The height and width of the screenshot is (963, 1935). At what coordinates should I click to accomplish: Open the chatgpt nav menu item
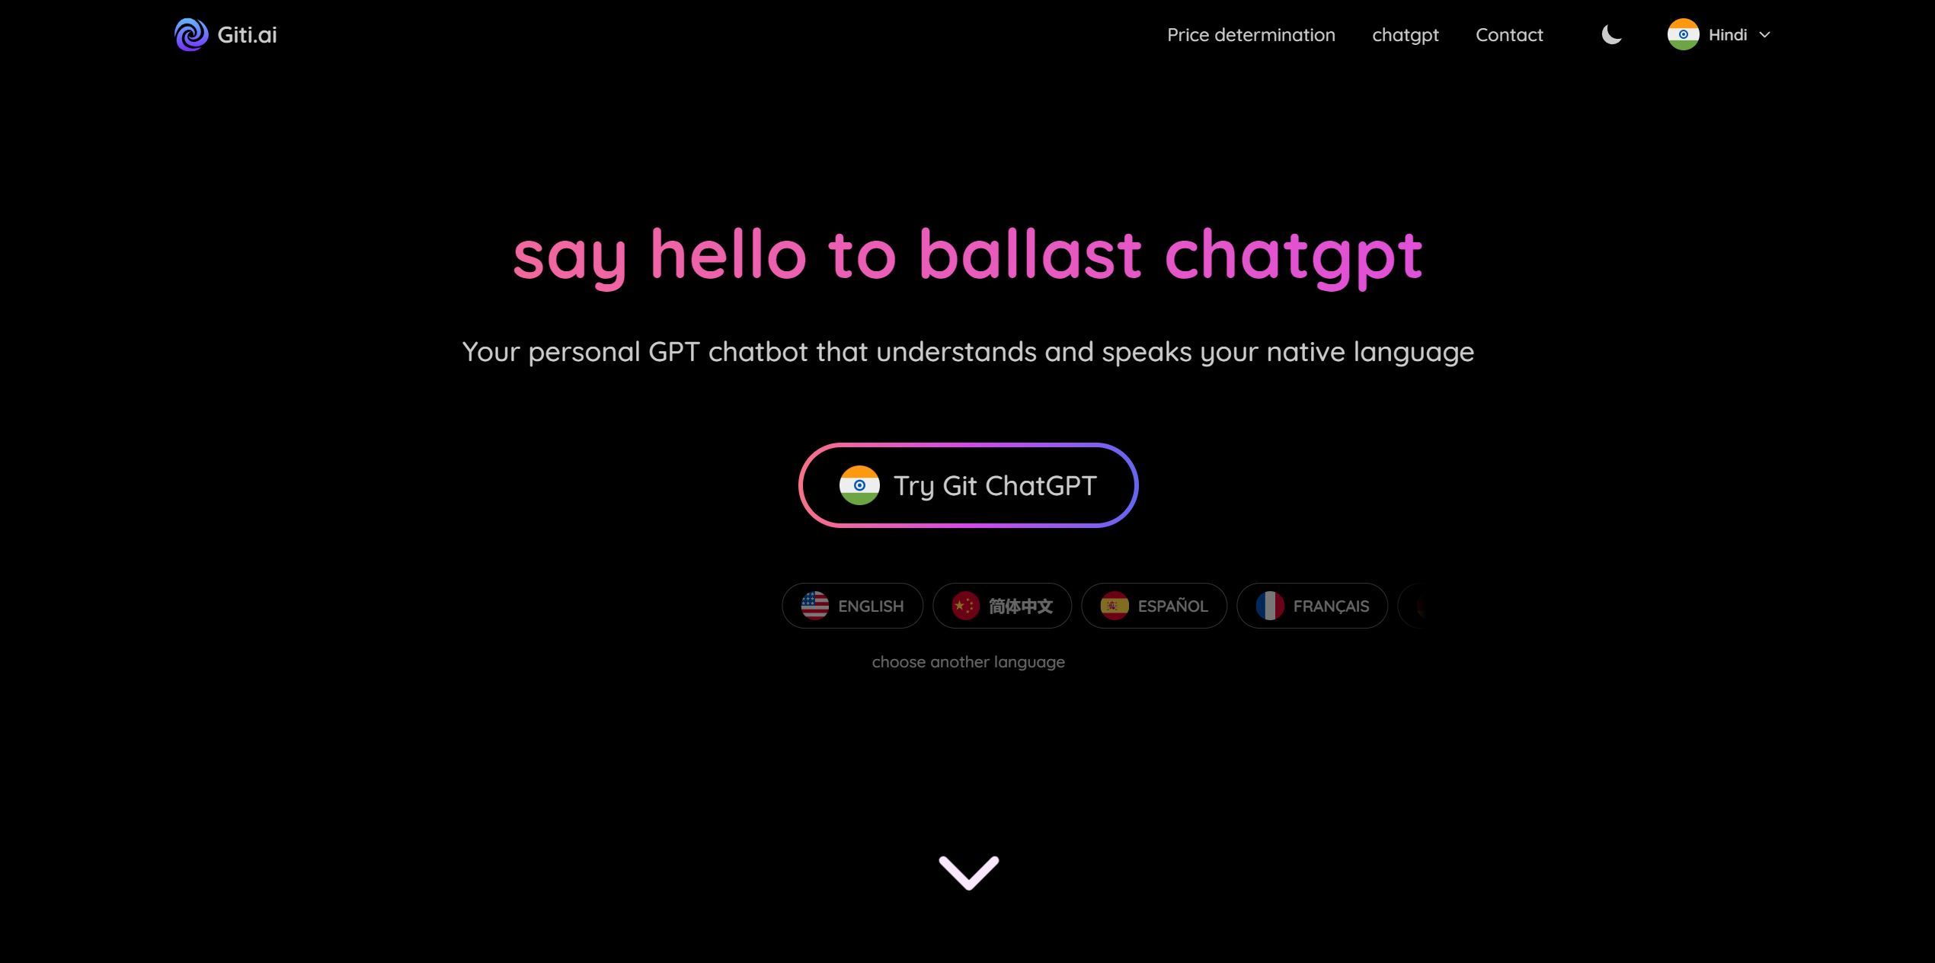(x=1406, y=34)
